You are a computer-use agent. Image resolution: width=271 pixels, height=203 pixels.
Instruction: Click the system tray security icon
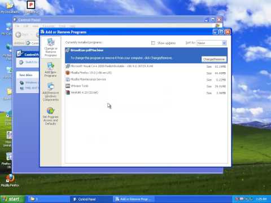[x=237, y=199]
